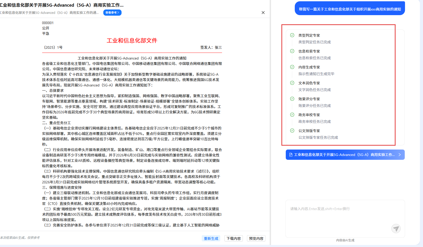Click 重新生成 to regenerate content
This screenshot has width=423, height=247.
[x=211, y=239]
